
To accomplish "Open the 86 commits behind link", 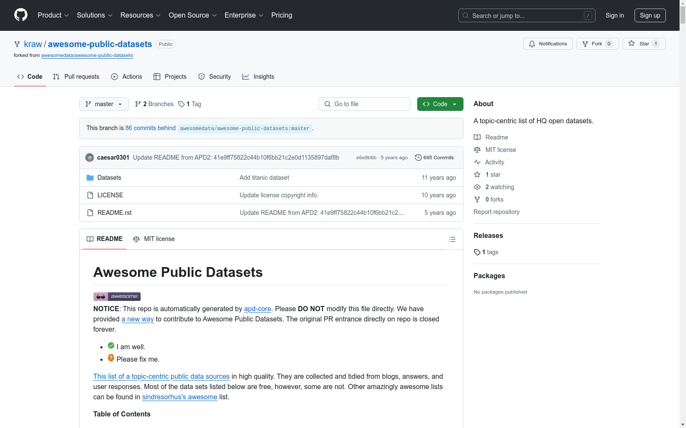I will (150, 128).
